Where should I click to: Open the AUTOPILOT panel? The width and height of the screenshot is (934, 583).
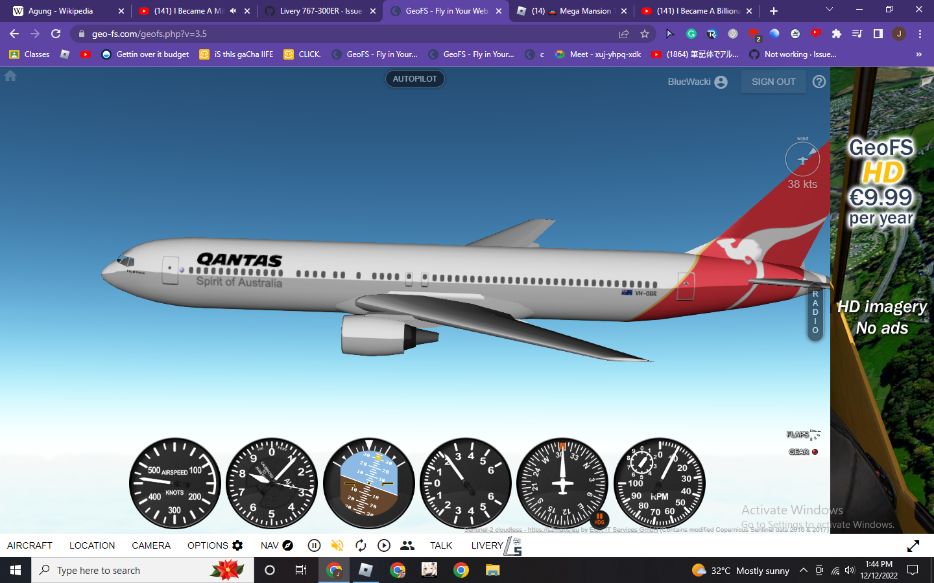[414, 78]
